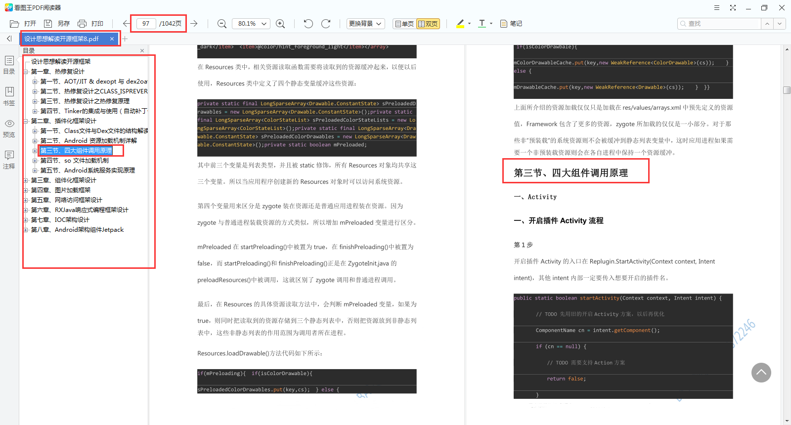Open the 书签 bookmarks panel

tap(9, 96)
